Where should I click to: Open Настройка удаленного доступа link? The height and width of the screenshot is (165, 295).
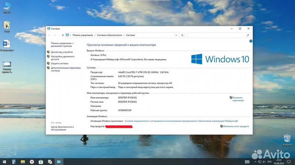(x=62, y=58)
